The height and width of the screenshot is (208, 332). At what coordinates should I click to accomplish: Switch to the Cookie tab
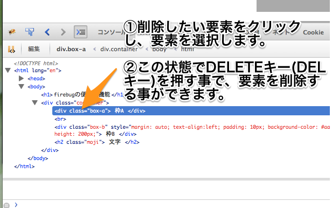[x=313, y=32]
